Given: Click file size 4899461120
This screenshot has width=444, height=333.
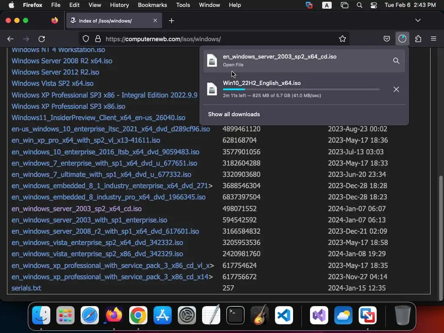Looking at the screenshot, I should pos(241,129).
